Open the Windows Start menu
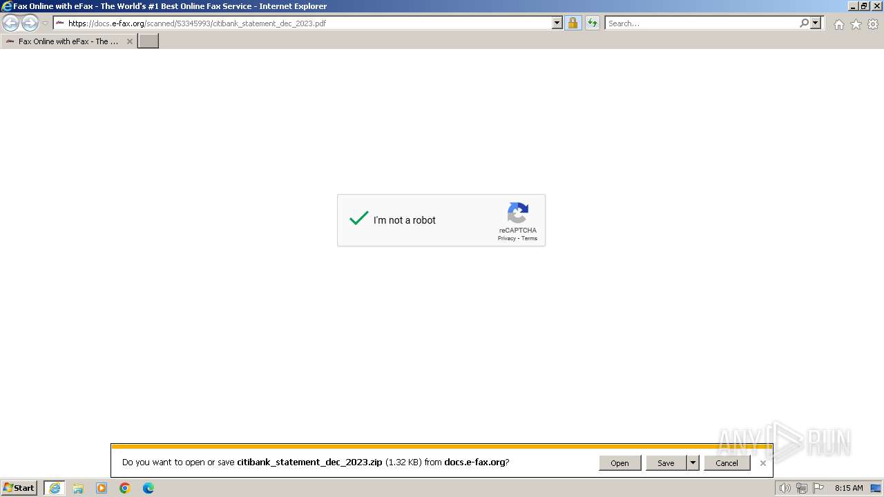Image resolution: width=884 pixels, height=497 pixels. click(19, 488)
